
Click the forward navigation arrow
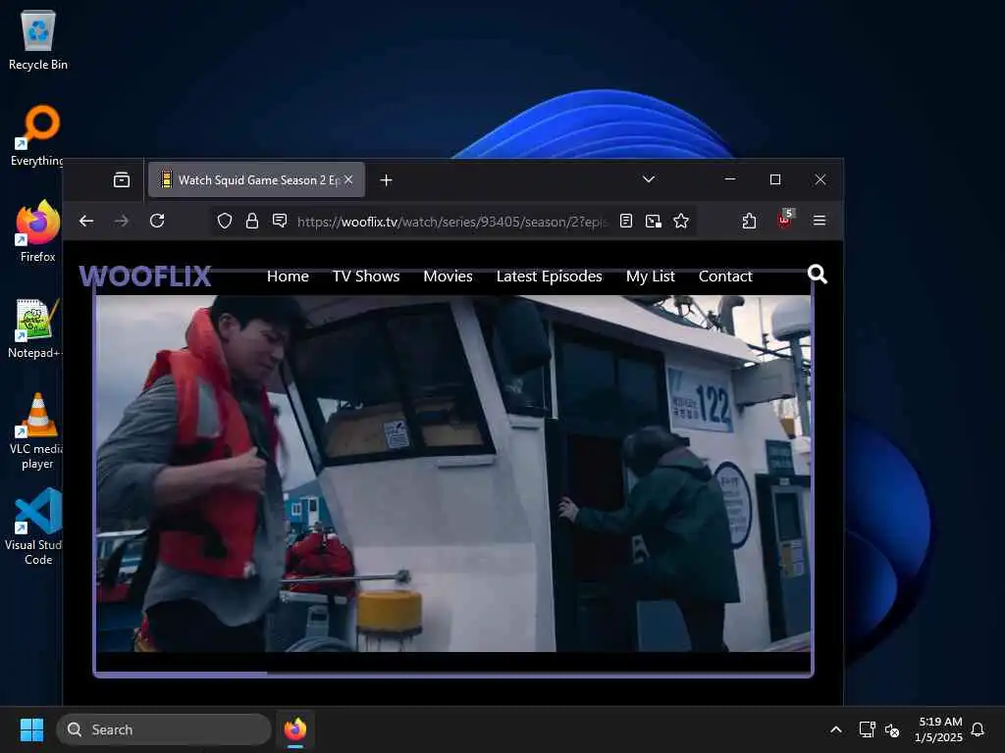click(x=121, y=221)
